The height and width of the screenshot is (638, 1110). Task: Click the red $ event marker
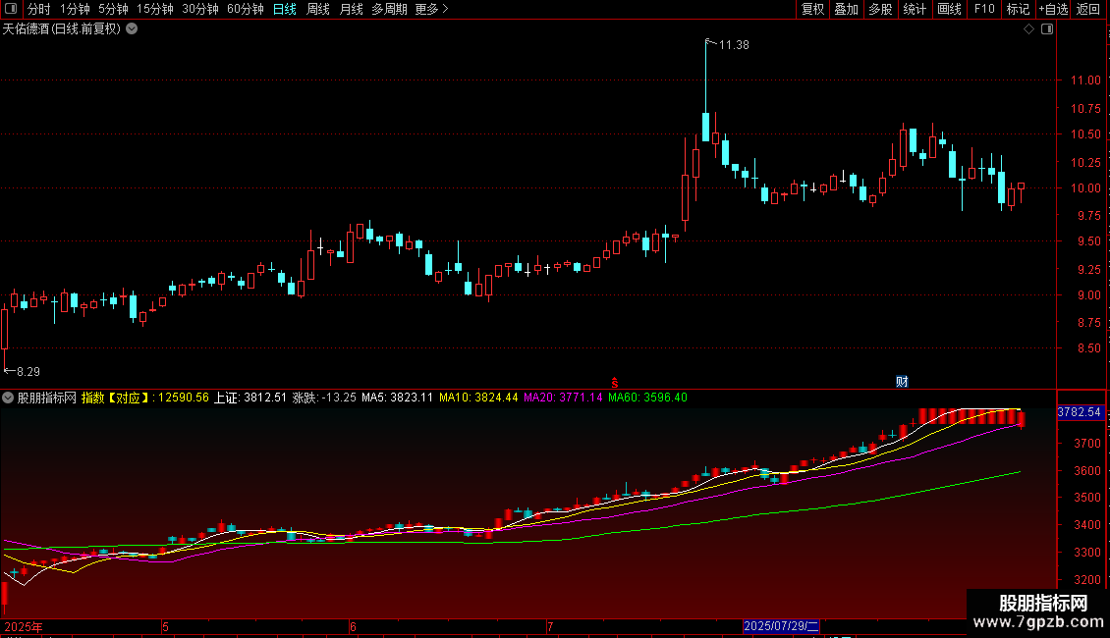tap(615, 383)
